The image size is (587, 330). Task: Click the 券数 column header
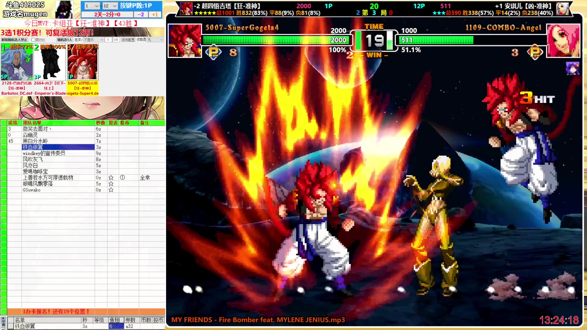[x=131, y=320]
